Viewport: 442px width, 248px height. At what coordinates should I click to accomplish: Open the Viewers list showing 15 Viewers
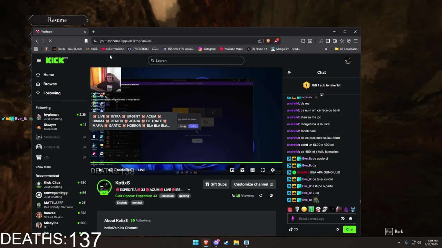click(x=242, y=196)
